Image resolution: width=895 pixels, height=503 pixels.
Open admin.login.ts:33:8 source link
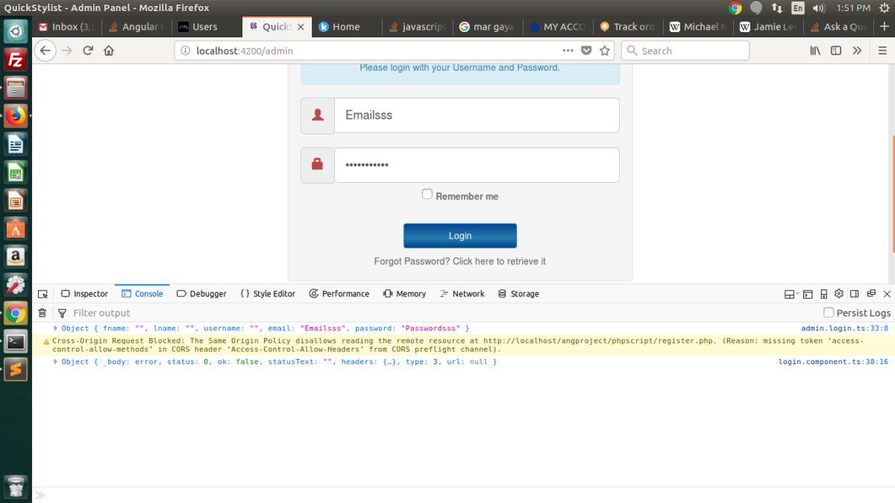click(x=844, y=328)
